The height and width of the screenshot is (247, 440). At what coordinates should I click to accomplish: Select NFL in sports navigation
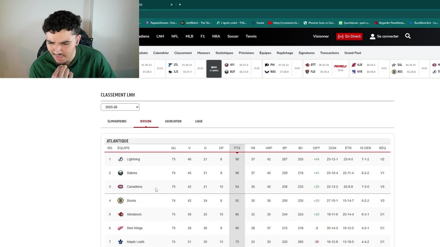pos(175,36)
